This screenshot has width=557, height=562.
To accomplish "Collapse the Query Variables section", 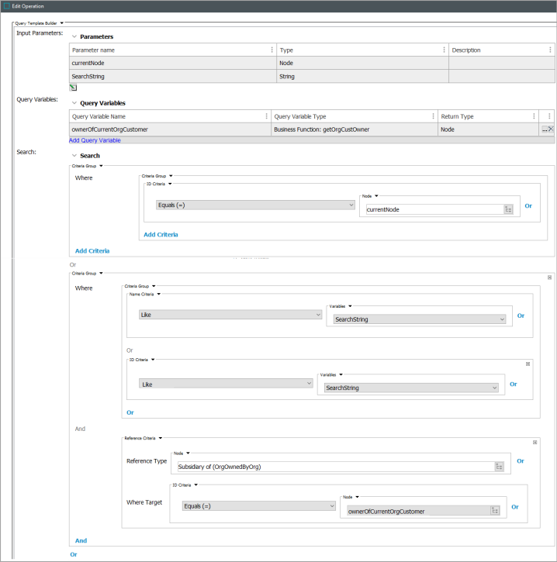I will (74, 103).
